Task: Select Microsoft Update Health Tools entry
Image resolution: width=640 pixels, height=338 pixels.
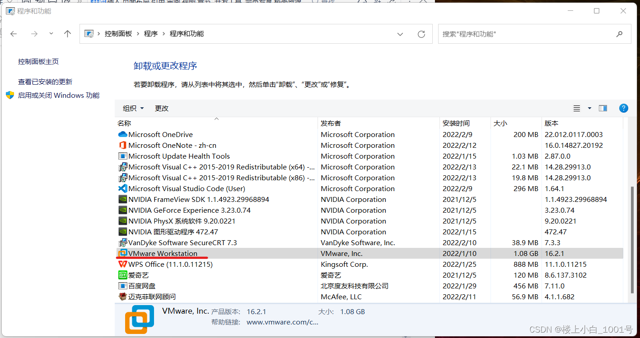Action: (179, 156)
